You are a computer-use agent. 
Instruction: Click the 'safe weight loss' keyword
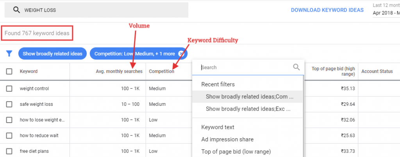coord(36,104)
